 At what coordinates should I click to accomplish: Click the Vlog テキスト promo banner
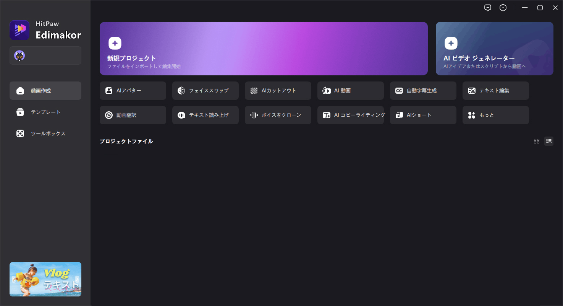pyautogui.click(x=45, y=279)
